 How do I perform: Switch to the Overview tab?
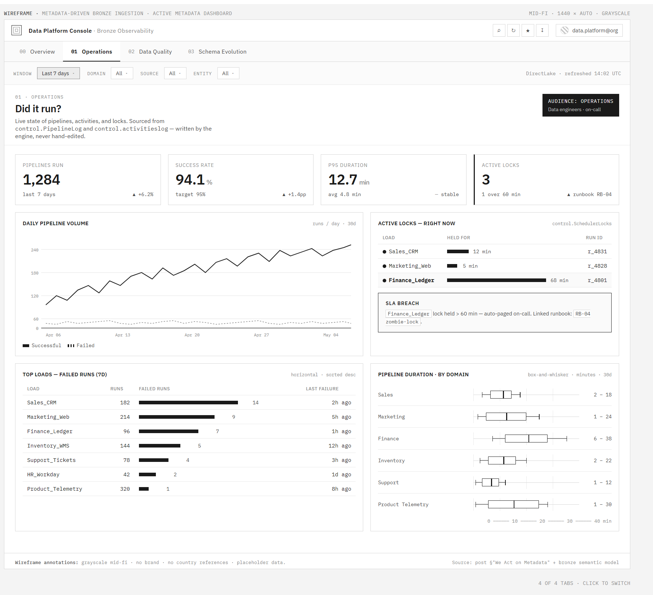(x=37, y=51)
